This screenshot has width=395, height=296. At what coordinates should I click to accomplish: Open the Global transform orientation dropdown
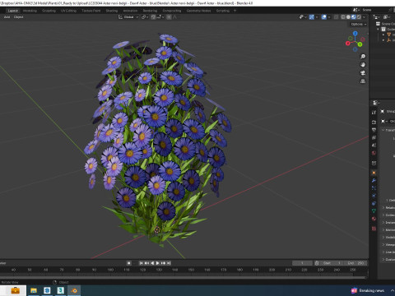point(128,17)
